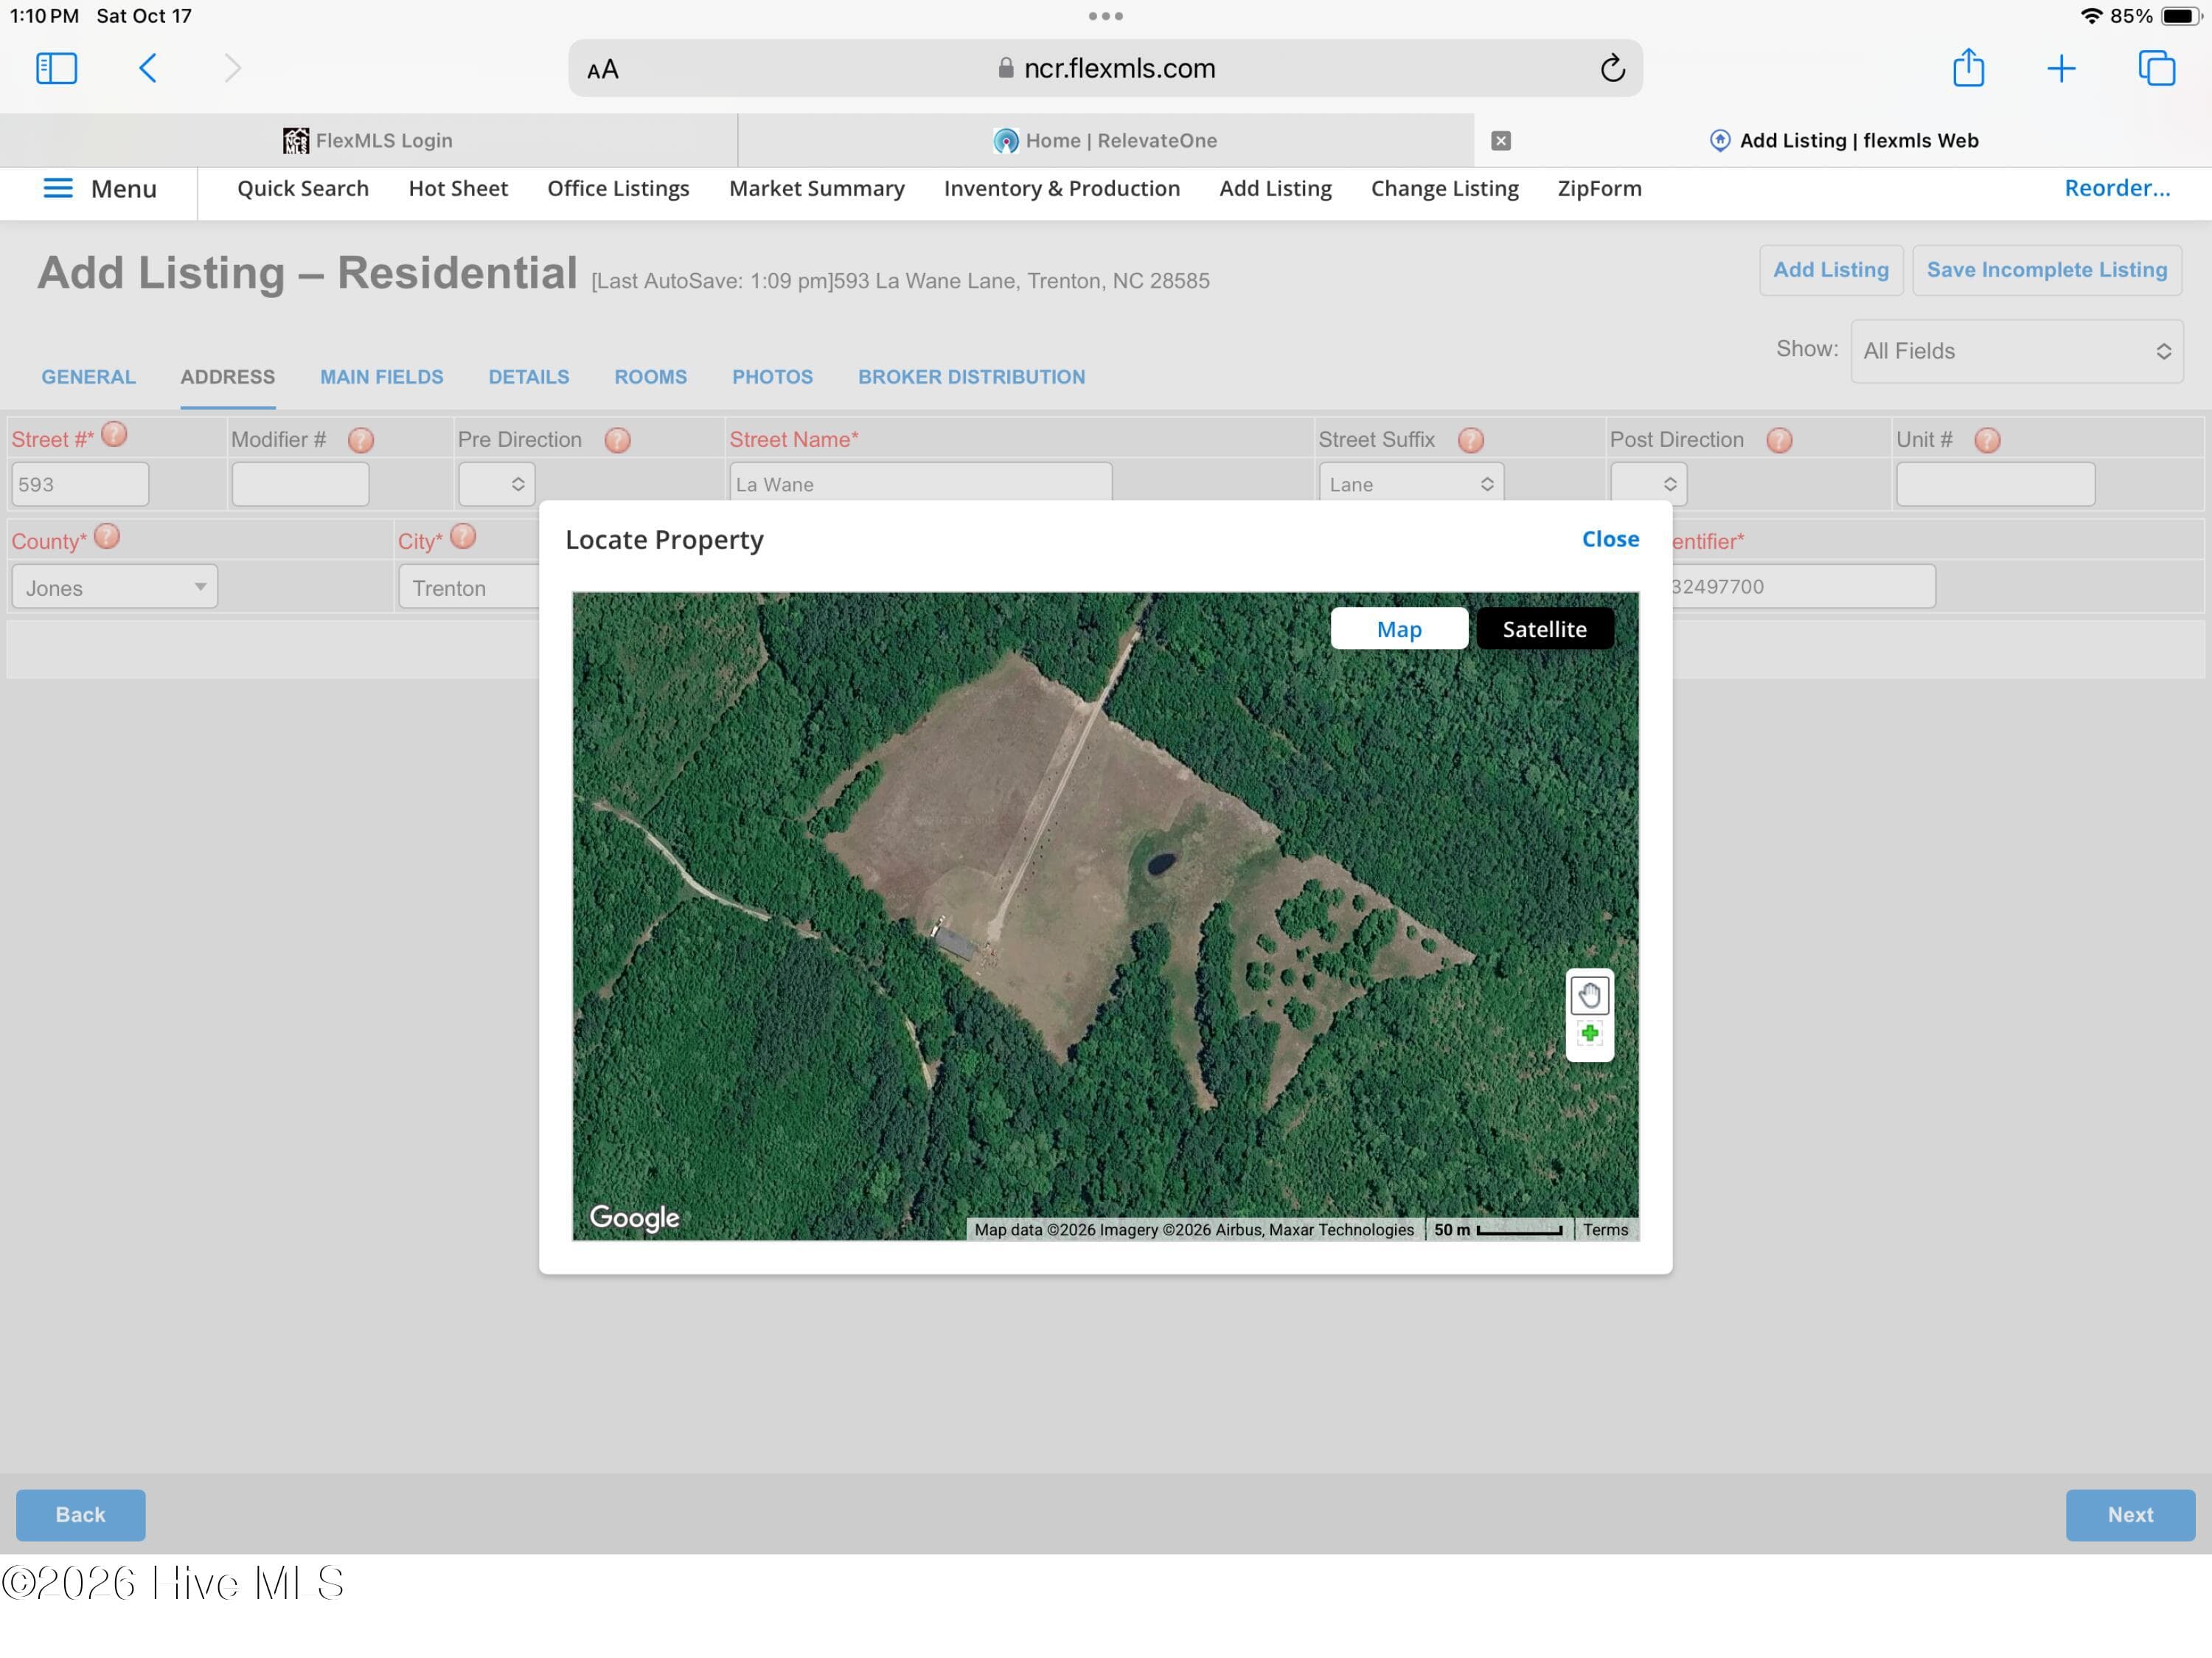Open the Post Direction dropdown
The width and height of the screenshot is (2212, 1658).
coord(1648,484)
